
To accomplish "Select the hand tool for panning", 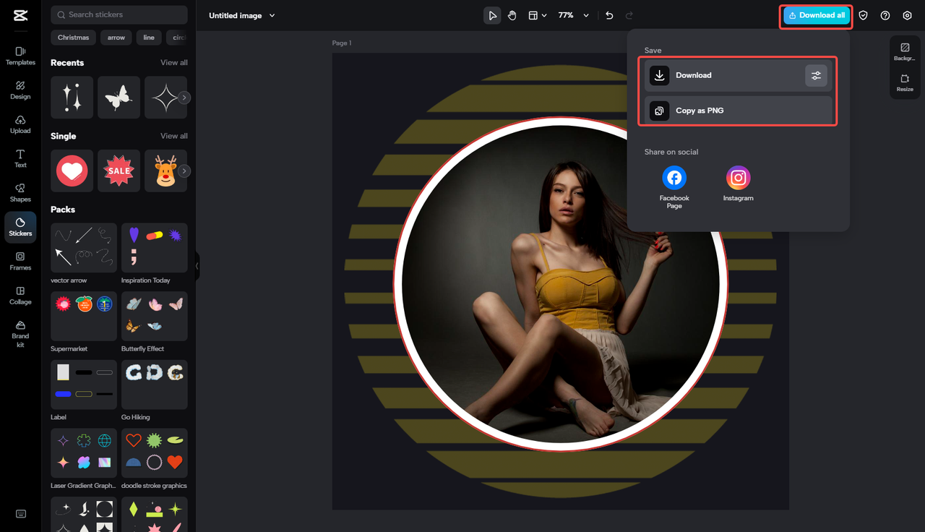I will 512,15.
